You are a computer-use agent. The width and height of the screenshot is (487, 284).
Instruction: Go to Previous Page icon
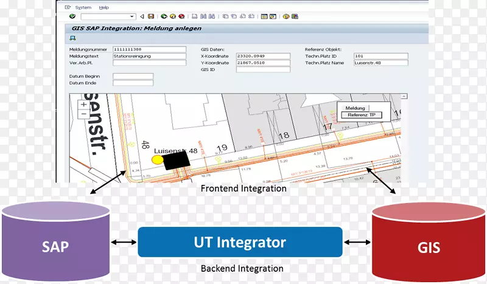234,16
